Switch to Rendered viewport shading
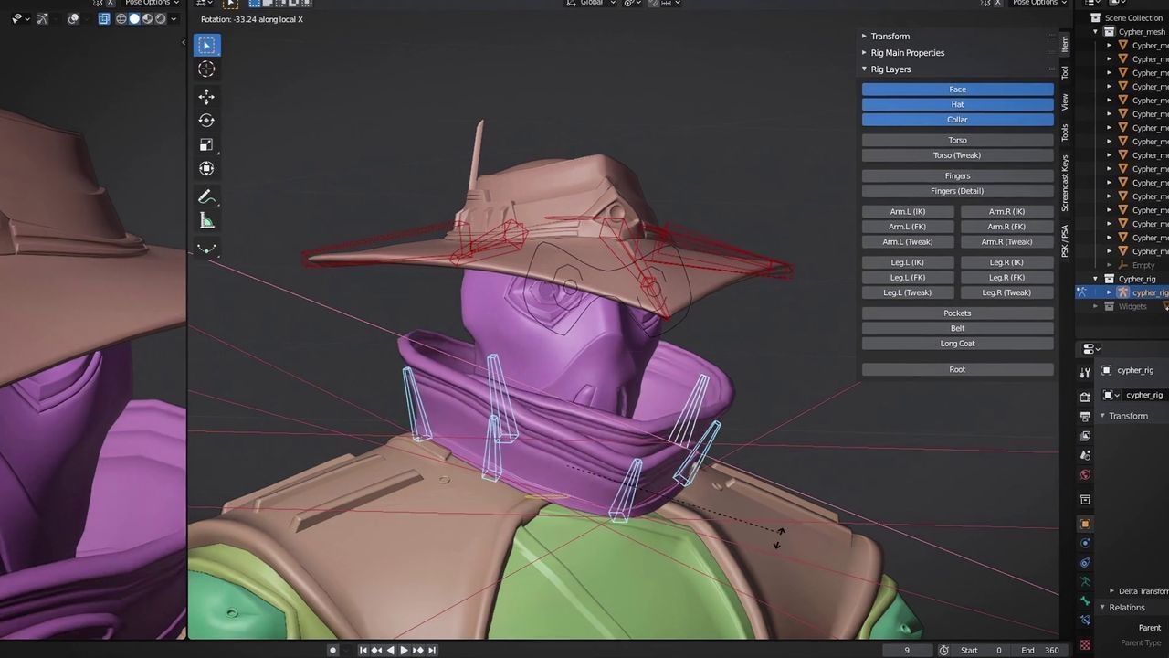The width and height of the screenshot is (1169, 658). click(x=160, y=18)
